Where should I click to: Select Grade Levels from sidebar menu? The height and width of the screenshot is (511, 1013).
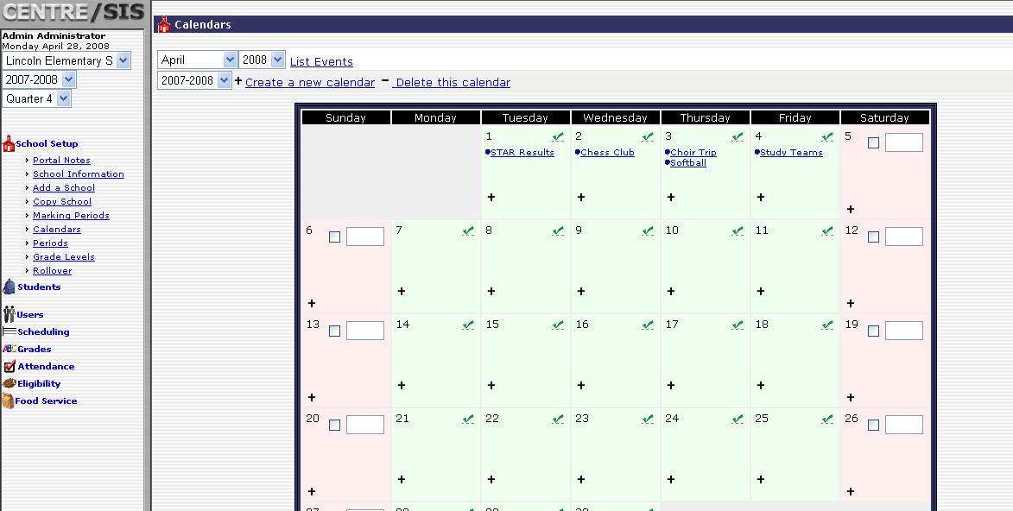tap(64, 257)
